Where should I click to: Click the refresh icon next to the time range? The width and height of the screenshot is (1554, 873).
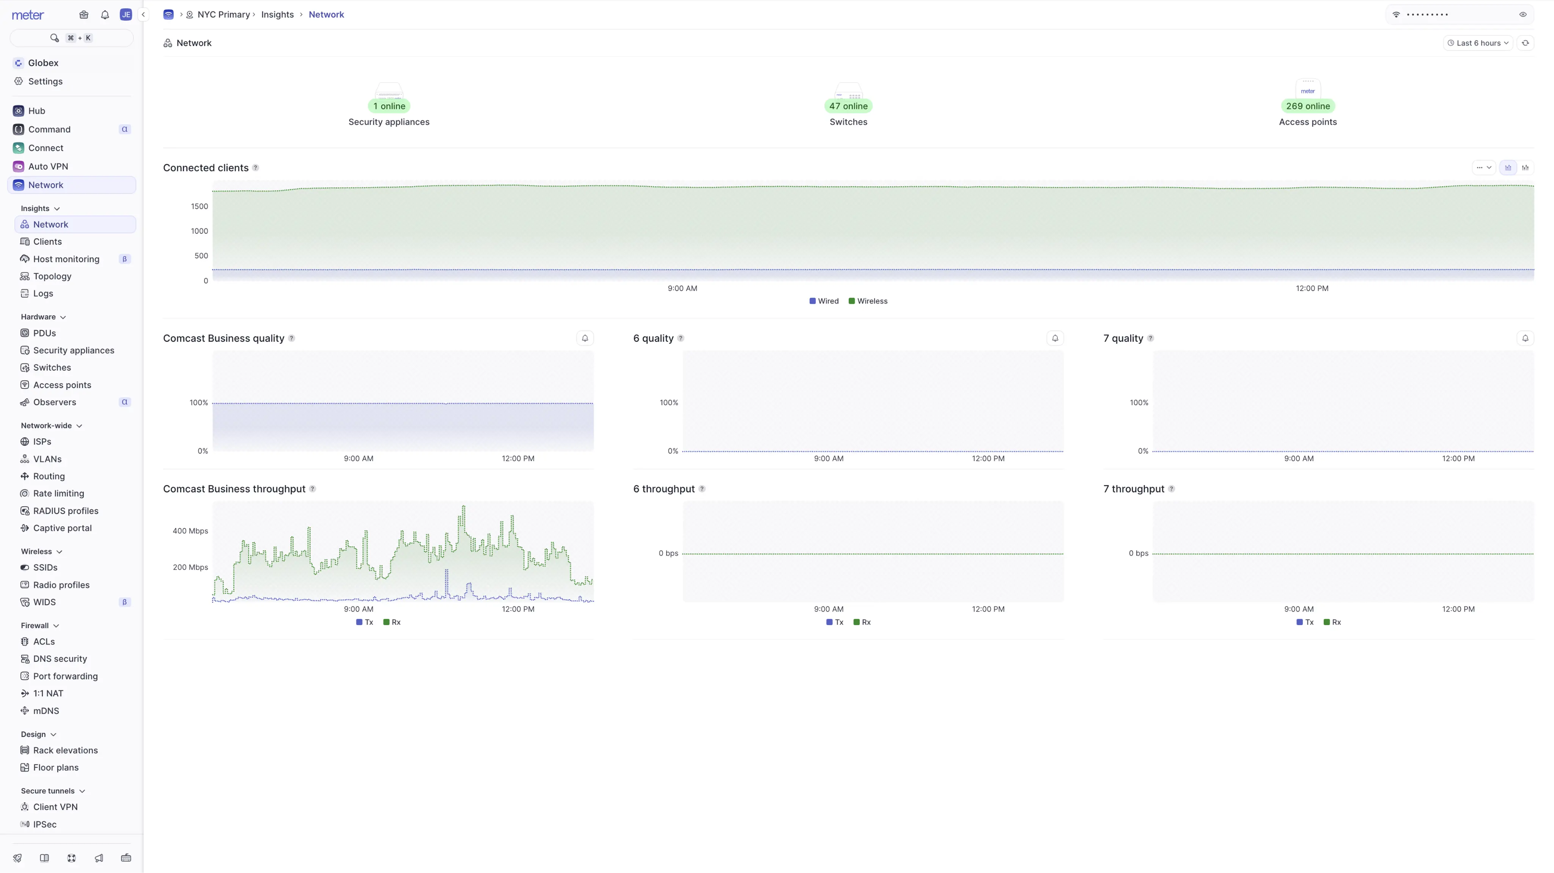tap(1526, 43)
